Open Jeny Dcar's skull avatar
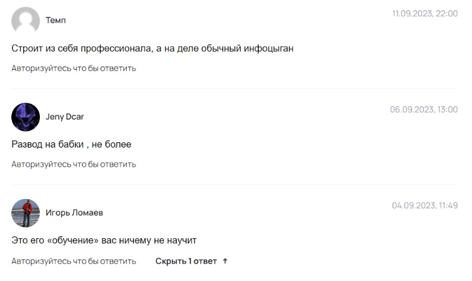Image resolution: width=472 pixels, height=281 pixels. (26, 117)
